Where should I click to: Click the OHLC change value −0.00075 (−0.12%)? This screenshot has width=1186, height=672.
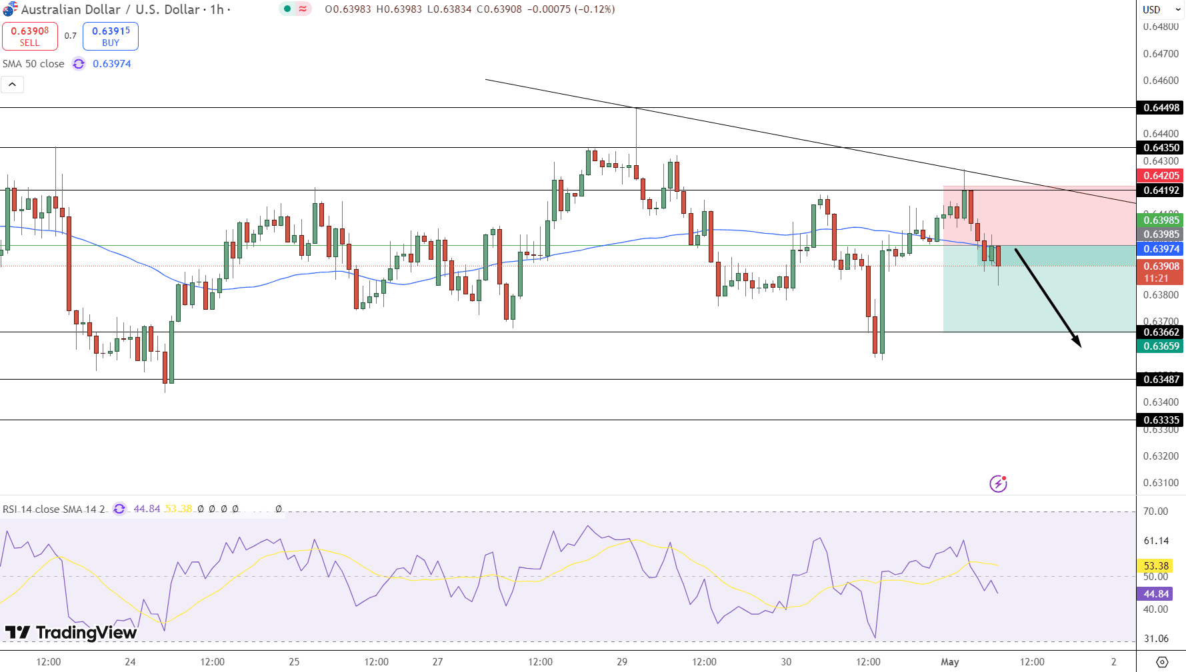tap(571, 9)
